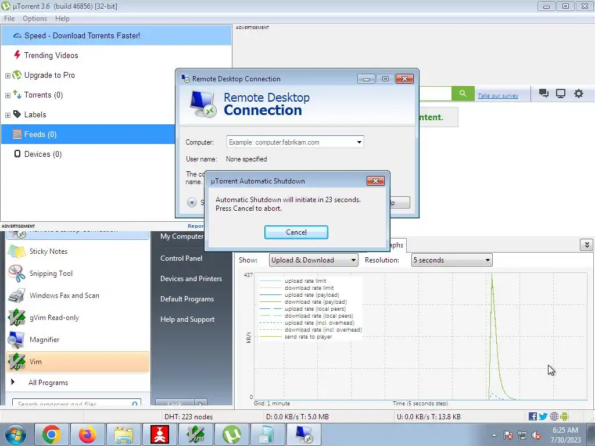Click the globe icon in status bar

click(554, 416)
